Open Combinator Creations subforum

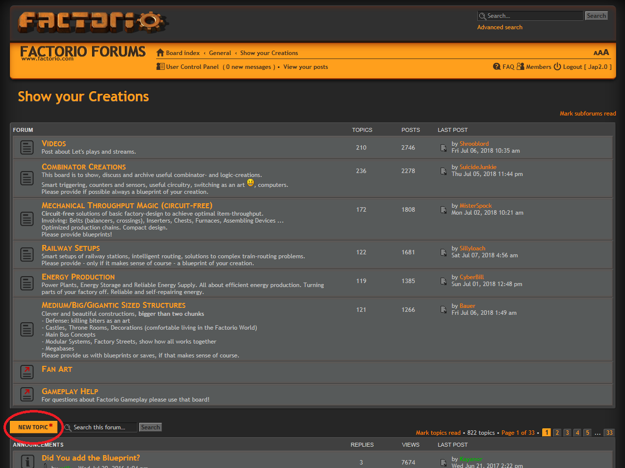[84, 167]
